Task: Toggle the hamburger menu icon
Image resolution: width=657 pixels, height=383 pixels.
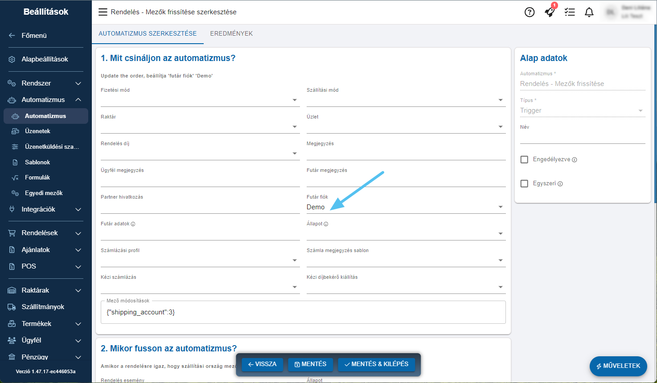Action: pos(103,12)
